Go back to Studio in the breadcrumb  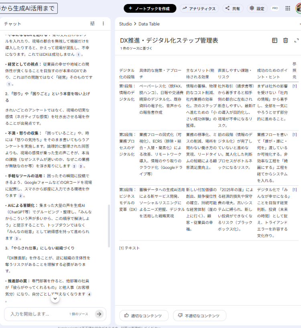coord(125,24)
